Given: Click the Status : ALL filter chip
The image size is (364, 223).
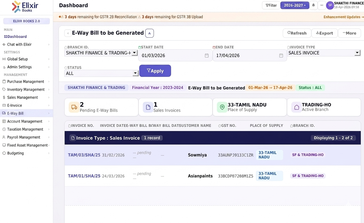Looking at the screenshot, I should (310, 88).
